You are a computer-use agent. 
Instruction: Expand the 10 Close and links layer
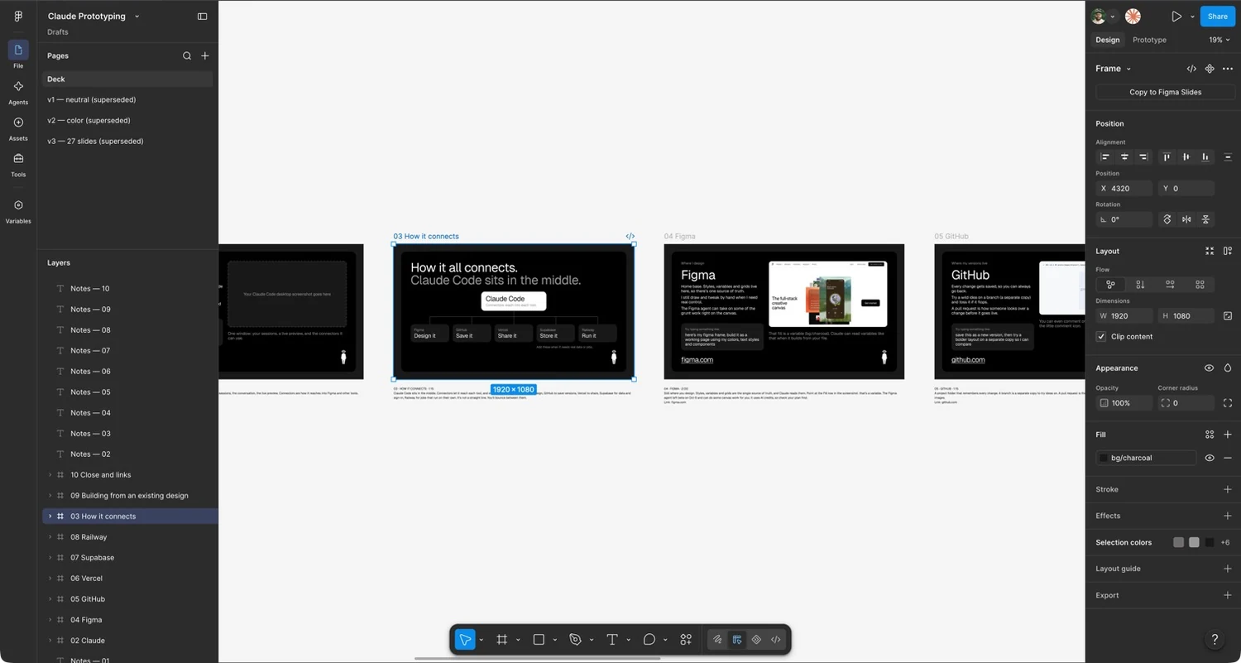(x=50, y=475)
